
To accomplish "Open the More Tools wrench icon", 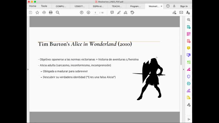I will pos(188,105).
